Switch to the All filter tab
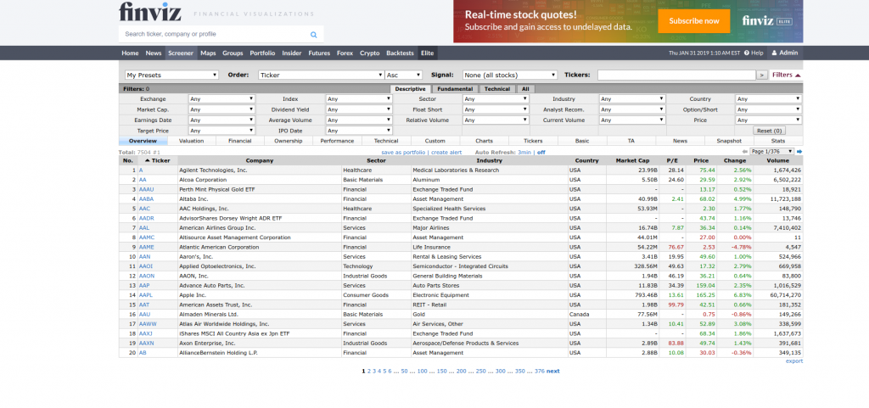The height and width of the screenshot is (408, 869). tap(525, 88)
